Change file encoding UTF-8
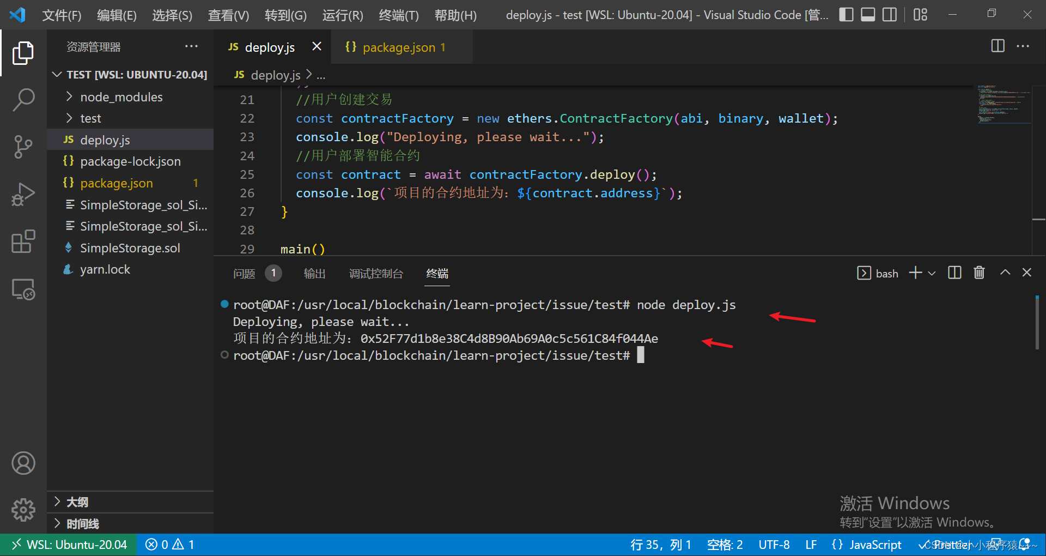Image resolution: width=1046 pixels, height=556 pixels. (774, 545)
